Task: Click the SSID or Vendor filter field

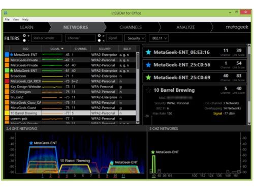Action: point(47,38)
